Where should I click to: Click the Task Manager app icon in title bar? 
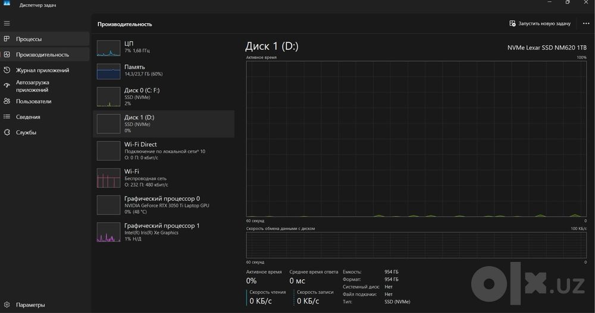click(x=7, y=3)
